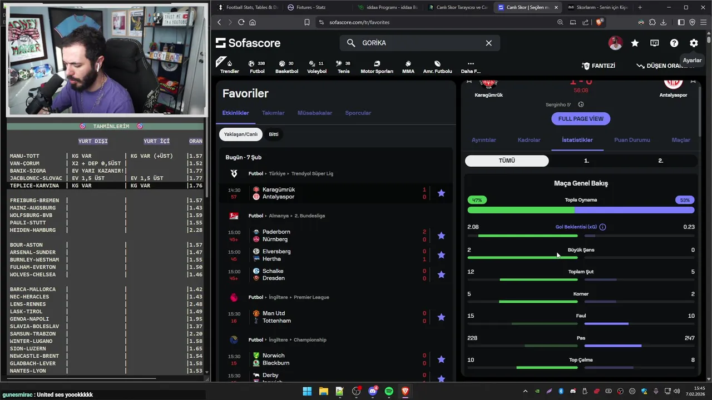Select Motor Sporları category
Screen dimensions: 712x400
tap(377, 67)
